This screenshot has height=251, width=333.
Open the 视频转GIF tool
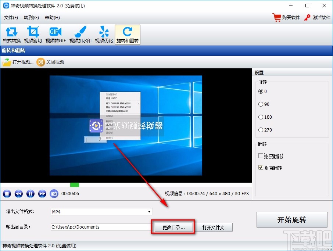[x=55, y=35]
